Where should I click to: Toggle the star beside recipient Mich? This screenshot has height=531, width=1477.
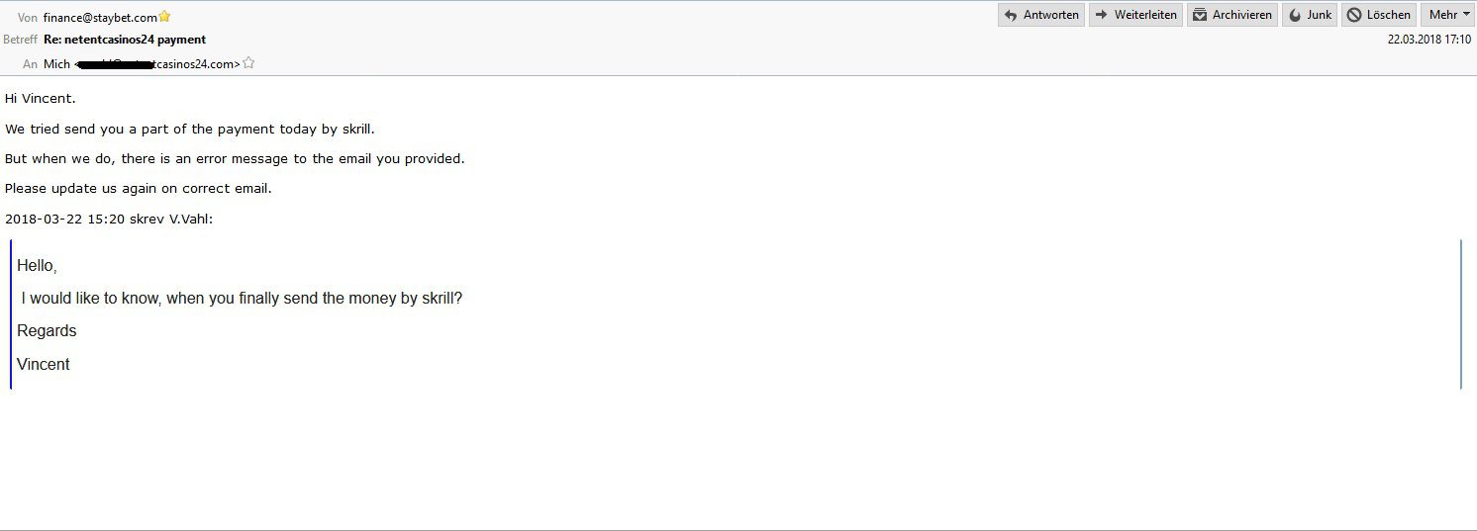click(248, 63)
